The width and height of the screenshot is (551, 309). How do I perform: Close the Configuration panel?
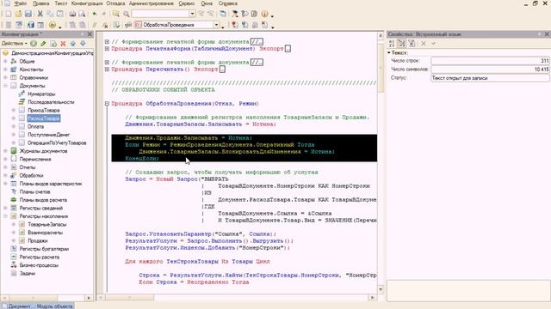90,34
